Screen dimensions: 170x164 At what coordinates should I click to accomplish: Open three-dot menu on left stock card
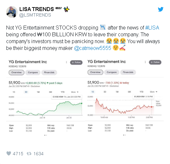[66, 62]
